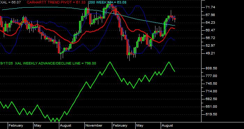Click the 651.00 indicator axis value
244x129 pixels.
[211, 107]
